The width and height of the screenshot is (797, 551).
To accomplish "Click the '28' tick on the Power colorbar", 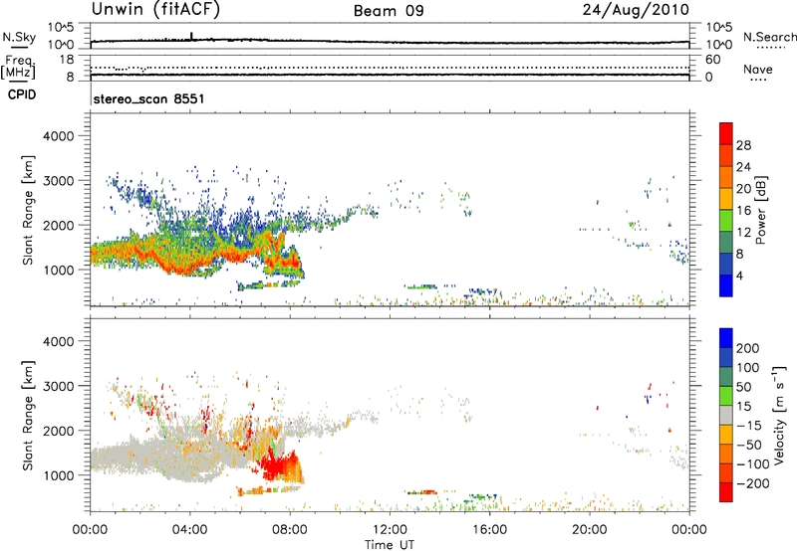I will 743,145.
